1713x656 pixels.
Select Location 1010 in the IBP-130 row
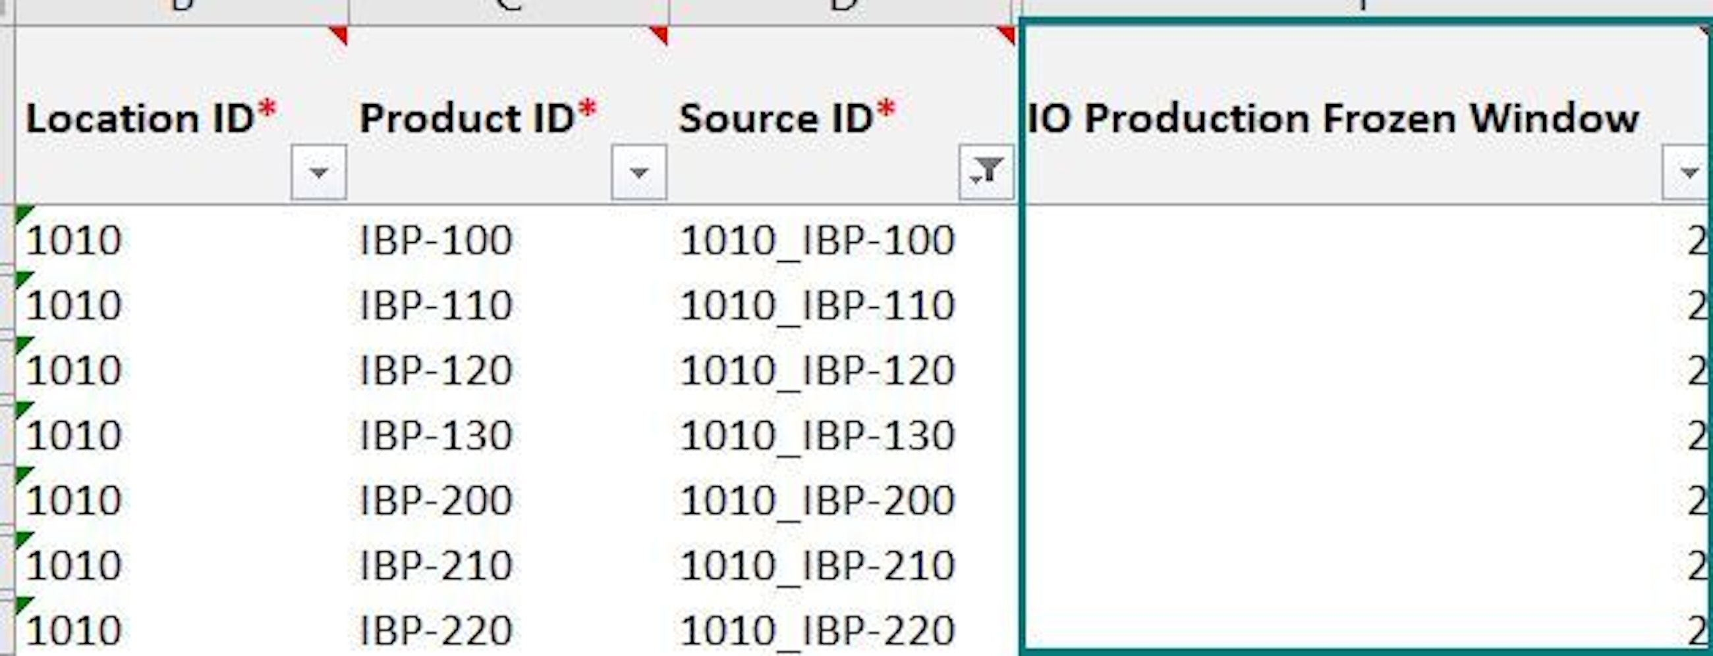(x=74, y=436)
